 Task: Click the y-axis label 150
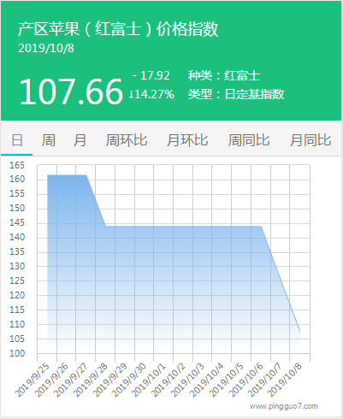(17, 208)
